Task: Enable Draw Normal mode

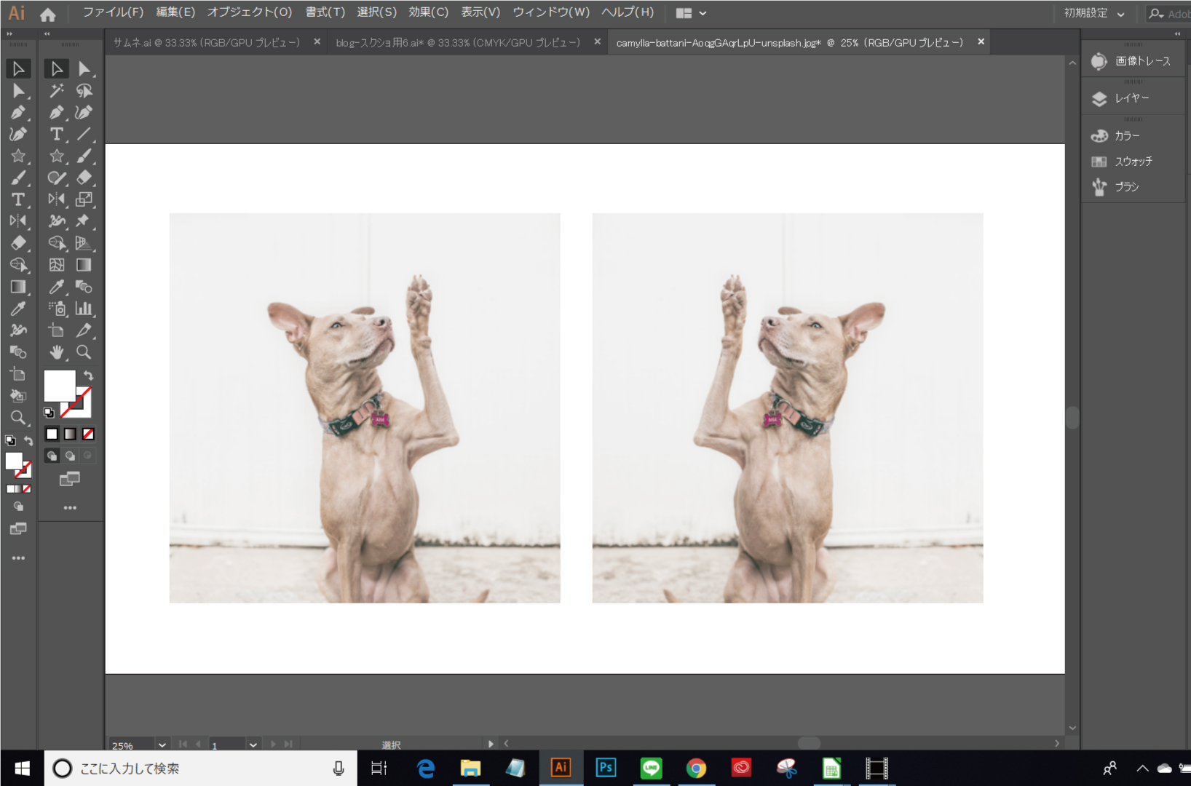Action: pos(52,456)
